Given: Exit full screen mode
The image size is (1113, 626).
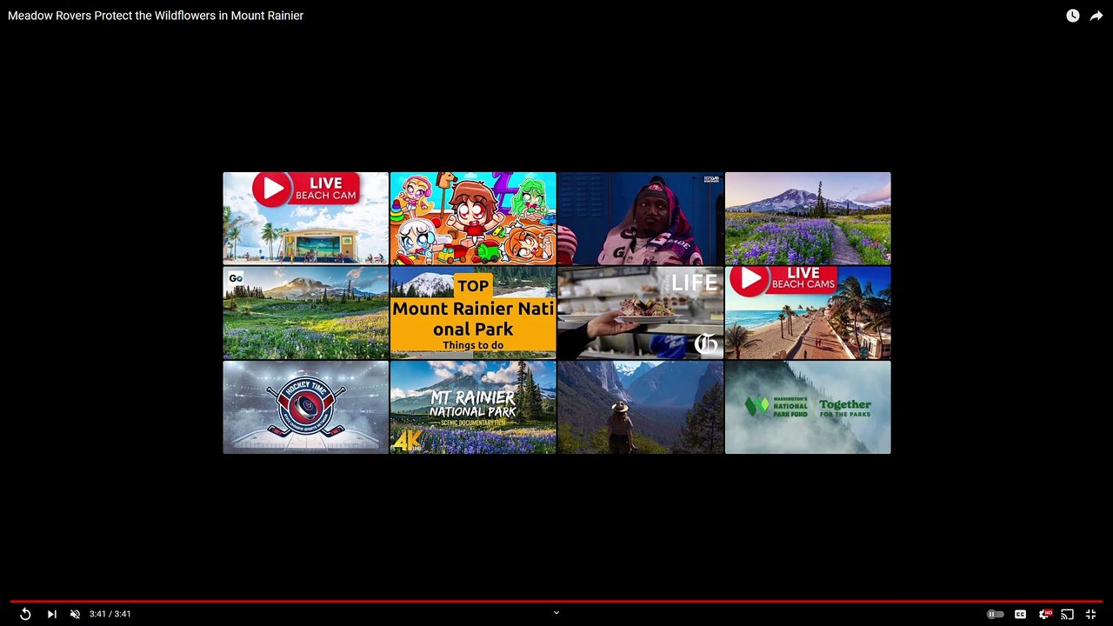Looking at the screenshot, I should point(1090,614).
